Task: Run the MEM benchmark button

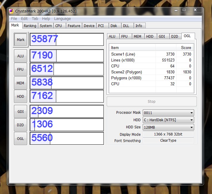Action: [x=21, y=83]
